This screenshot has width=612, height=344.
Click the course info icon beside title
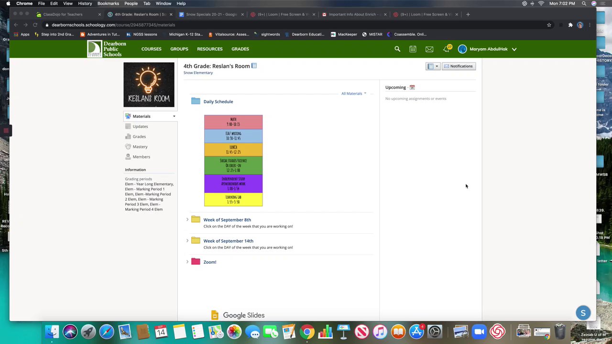[254, 66]
